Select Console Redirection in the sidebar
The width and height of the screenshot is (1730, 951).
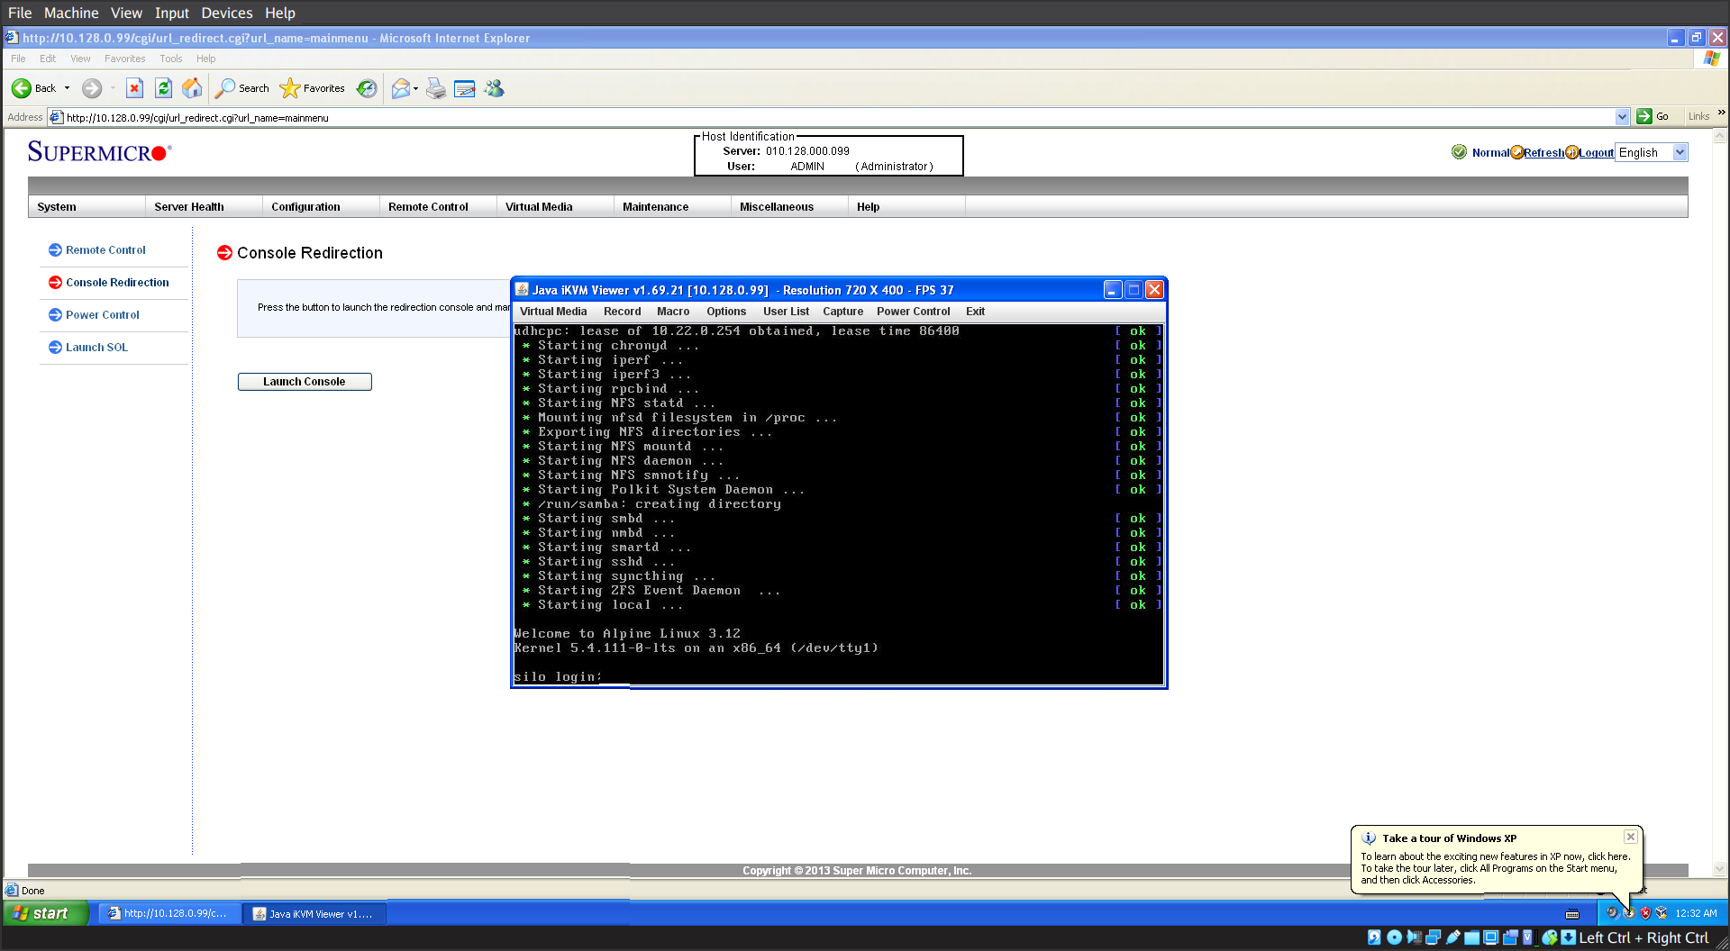tap(117, 282)
